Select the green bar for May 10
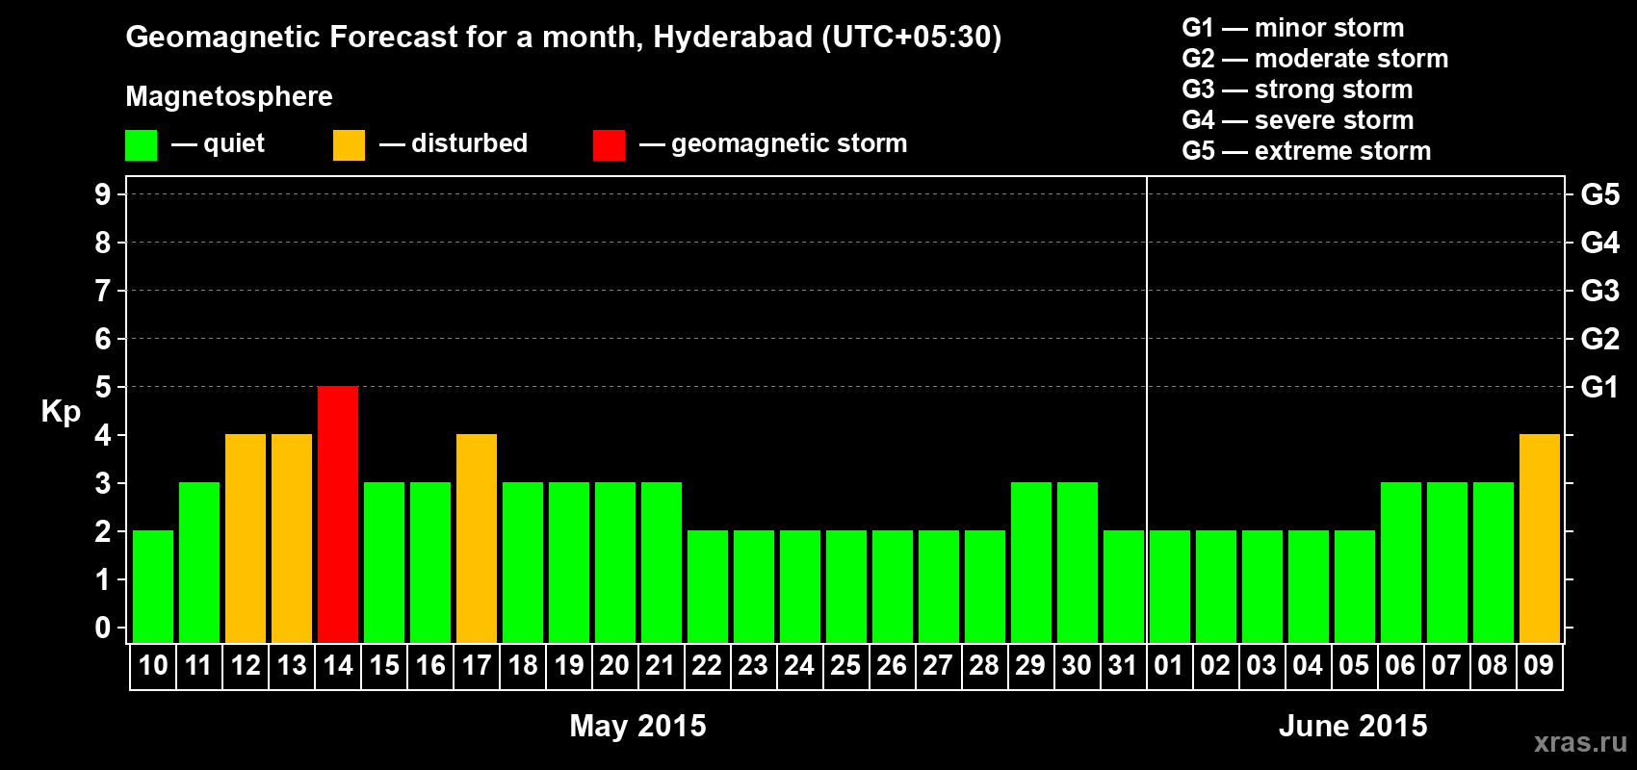The height and width of the screenshot is (770, 1637). 153,586
